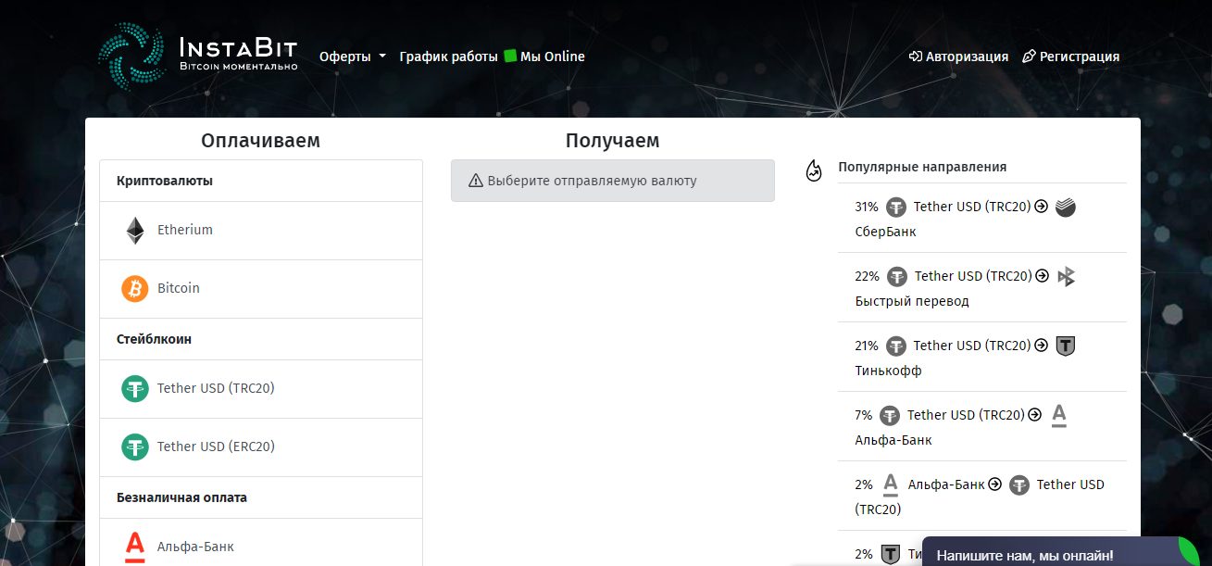Viewport: 1212px width, 566px height.
Task: Choose Bitcoin as the currency to pay
Action: [261, 289]
